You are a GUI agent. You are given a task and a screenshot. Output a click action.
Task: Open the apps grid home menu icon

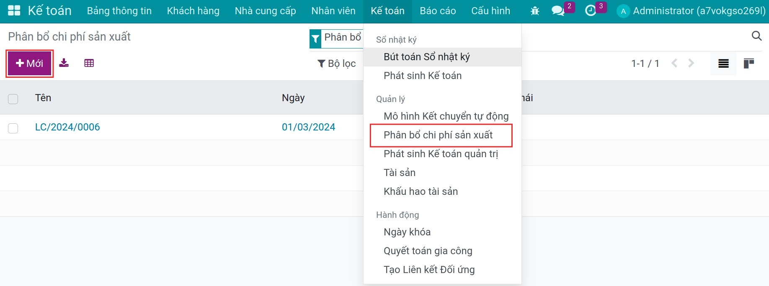(x=14, y=11)
